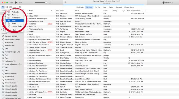Toggle the checkbox for Adorn

28,32
